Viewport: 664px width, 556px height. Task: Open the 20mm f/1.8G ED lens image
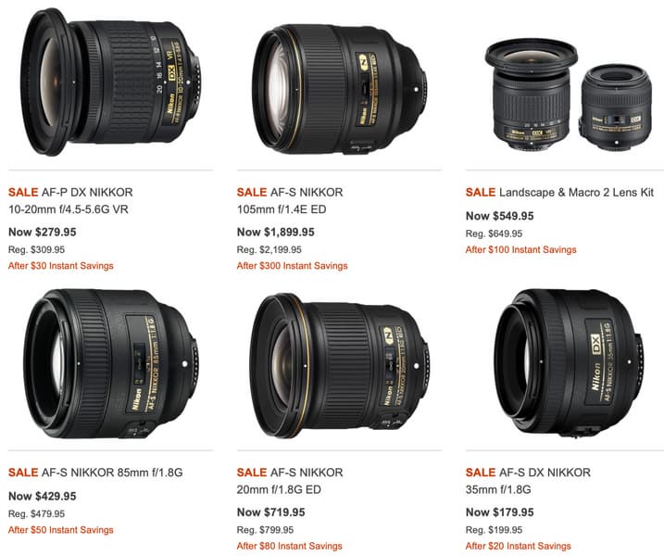coord(340,366)
